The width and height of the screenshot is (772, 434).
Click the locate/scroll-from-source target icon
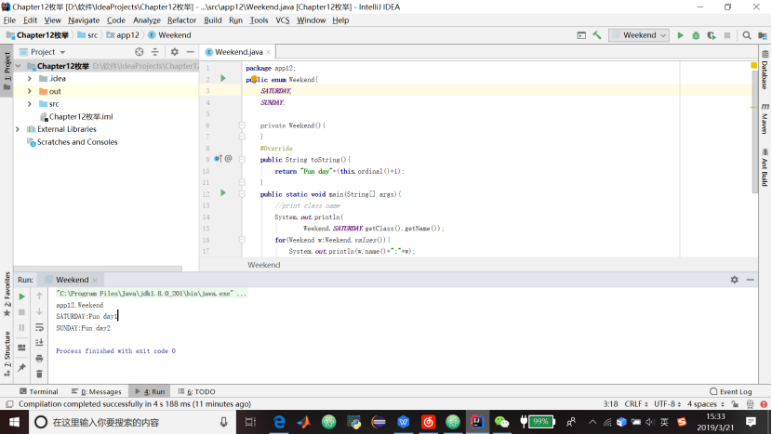click(140, 52)
